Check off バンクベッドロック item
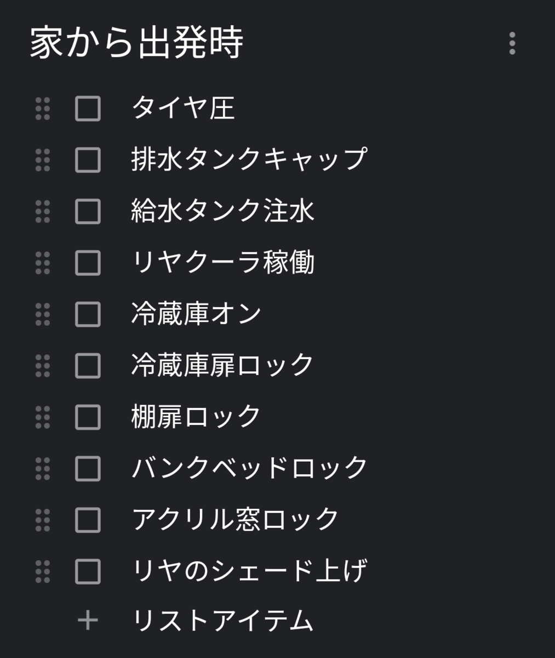555x658 pixels. [x=88, y=469]
